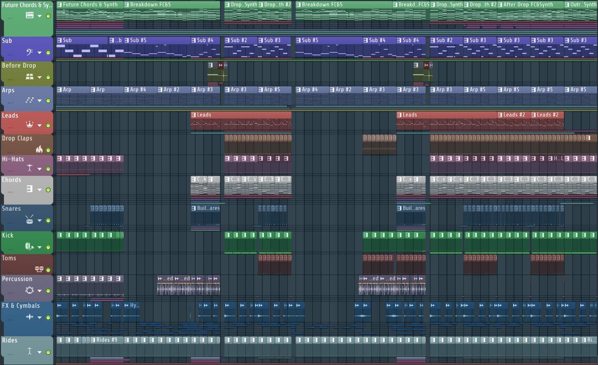Screen dimensions: 598x365
Task: Click the cymbal stand icon on Rides track
Action: 30,351
